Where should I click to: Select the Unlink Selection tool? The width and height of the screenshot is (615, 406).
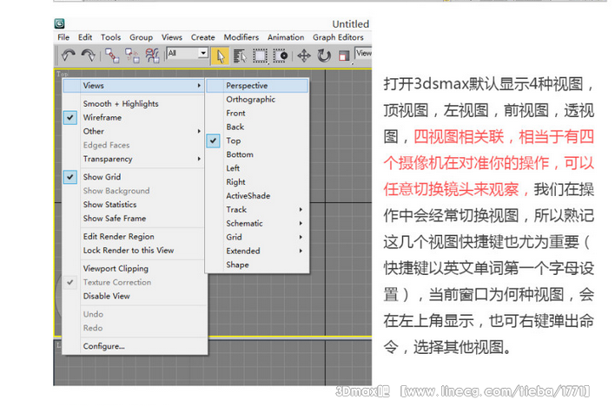point(132,56)
